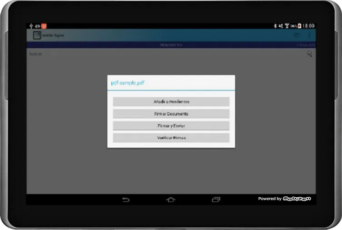Tap the battery status icon

pos(300,26)
